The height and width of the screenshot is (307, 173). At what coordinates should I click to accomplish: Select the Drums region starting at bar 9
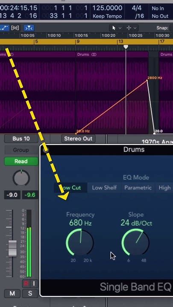tap(112, 92)
